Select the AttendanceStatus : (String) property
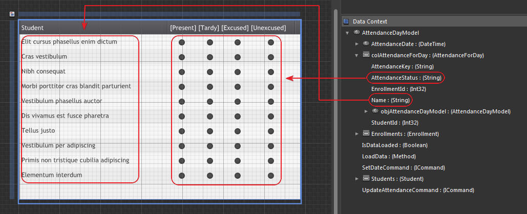This screenshot has width=527, height=214. [406, 78]
